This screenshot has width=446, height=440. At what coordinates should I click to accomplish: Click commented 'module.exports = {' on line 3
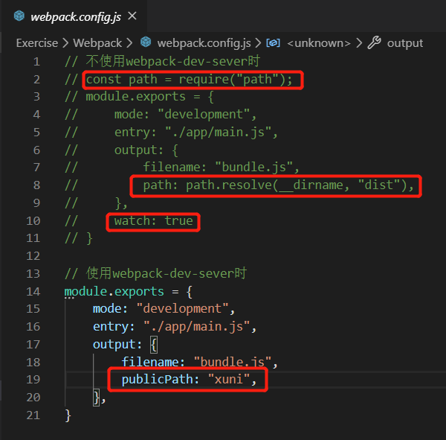click(x=149, y=97)
